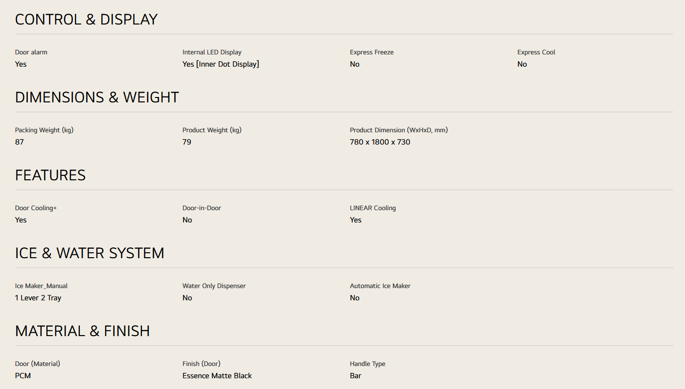This screenshot has height=389, width=685.
Task: Click the Express Cool label
Action: click(x=536, y=52)
